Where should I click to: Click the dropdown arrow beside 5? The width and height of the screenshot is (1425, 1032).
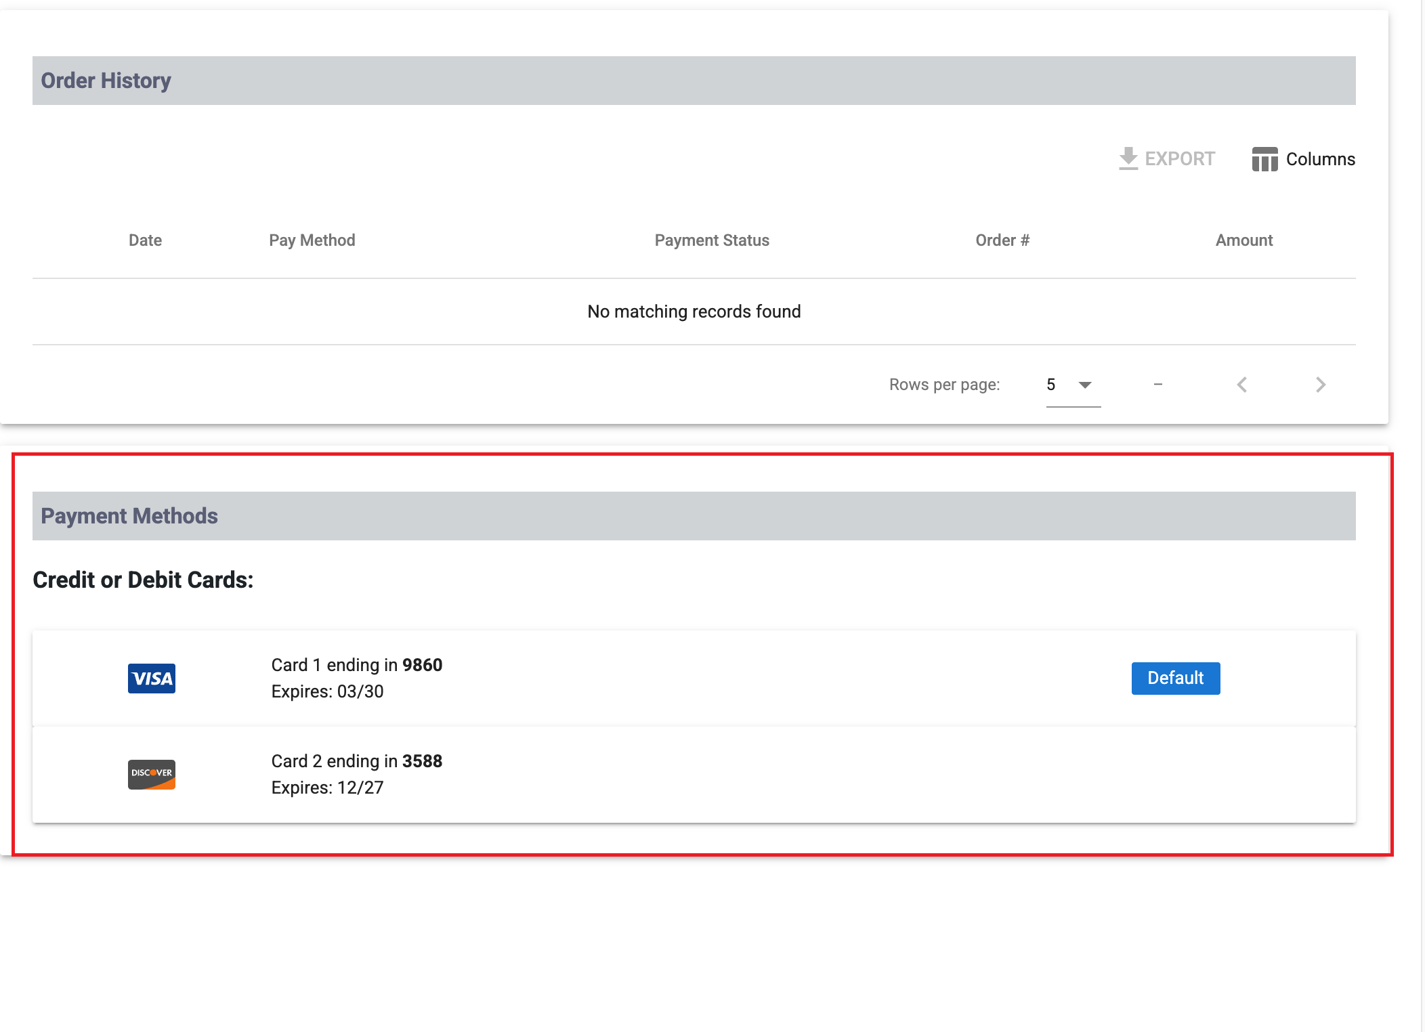[1085, 385]
